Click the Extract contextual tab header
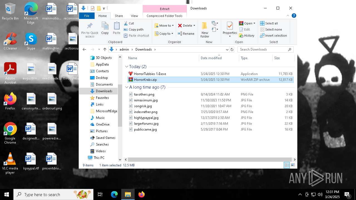The width and height of the screenshot is (356, 200). pyautogui.click(x=165, y=9)
